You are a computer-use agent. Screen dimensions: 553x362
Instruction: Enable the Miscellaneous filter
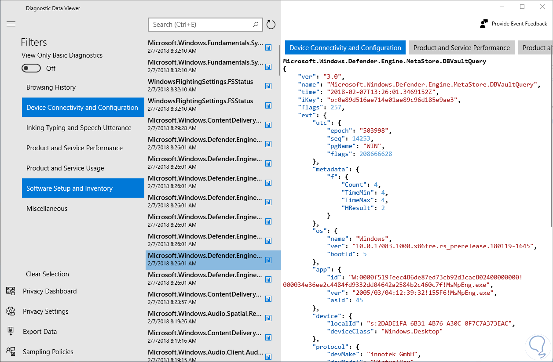(47, 209)
